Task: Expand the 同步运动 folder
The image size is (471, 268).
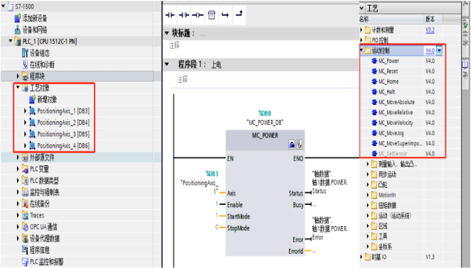Action: [368, 174]
